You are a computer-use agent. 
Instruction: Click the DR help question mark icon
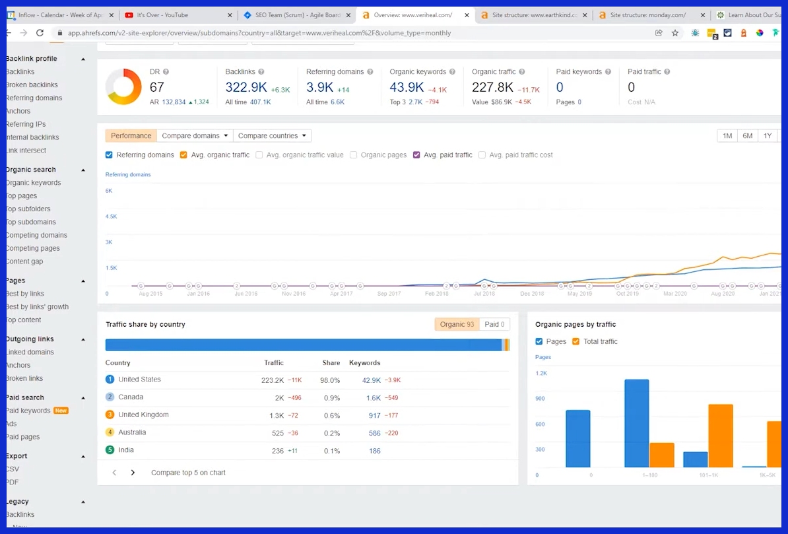click(166, 72)
